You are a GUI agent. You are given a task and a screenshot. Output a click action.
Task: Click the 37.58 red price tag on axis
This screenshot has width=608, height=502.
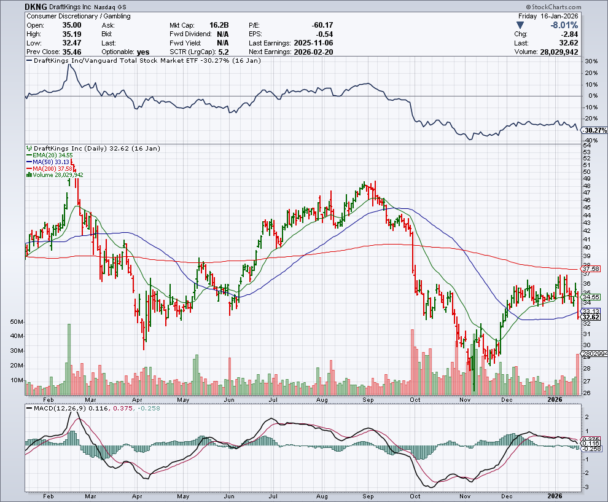click(x=591, y=269)
